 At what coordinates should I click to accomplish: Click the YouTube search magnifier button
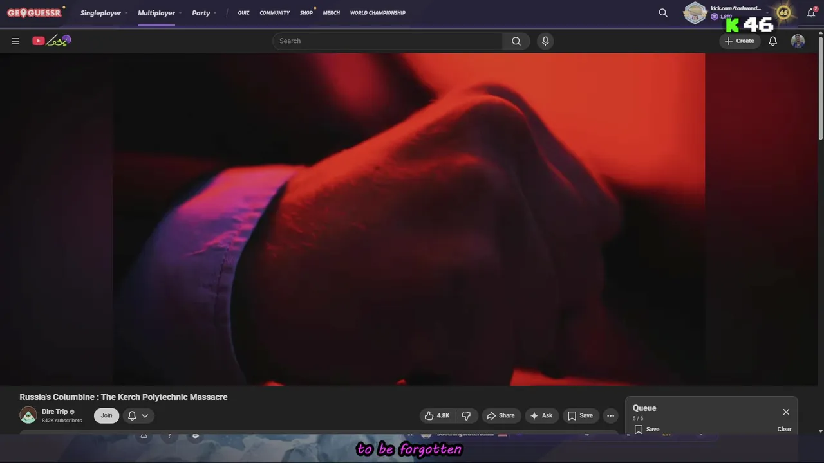coord(516,41)
